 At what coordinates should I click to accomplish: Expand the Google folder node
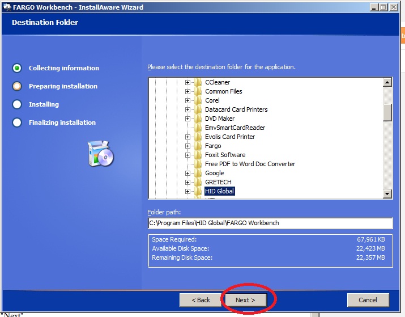[x=188, y=173]
